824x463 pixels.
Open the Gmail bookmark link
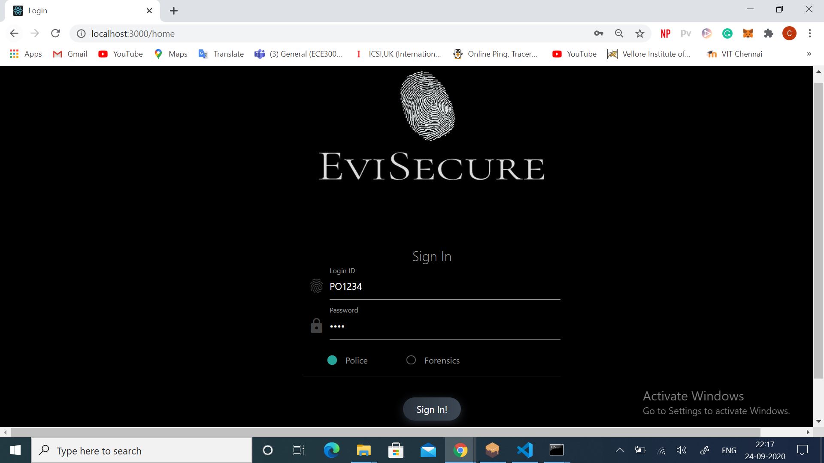click(x=70, y=54)
